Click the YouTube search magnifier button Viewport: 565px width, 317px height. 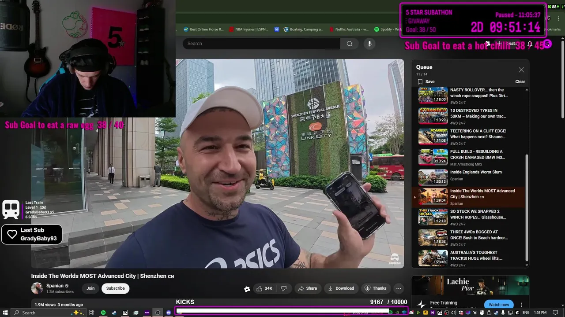(350, 44)
